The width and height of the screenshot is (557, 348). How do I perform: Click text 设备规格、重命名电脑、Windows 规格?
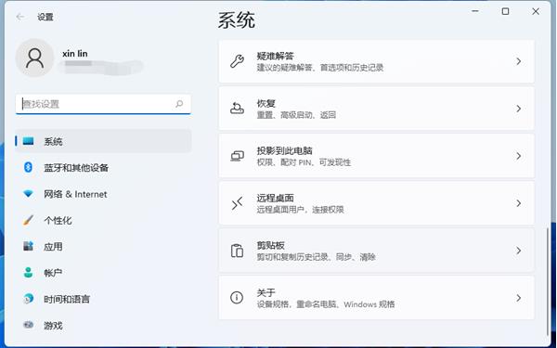326,304
